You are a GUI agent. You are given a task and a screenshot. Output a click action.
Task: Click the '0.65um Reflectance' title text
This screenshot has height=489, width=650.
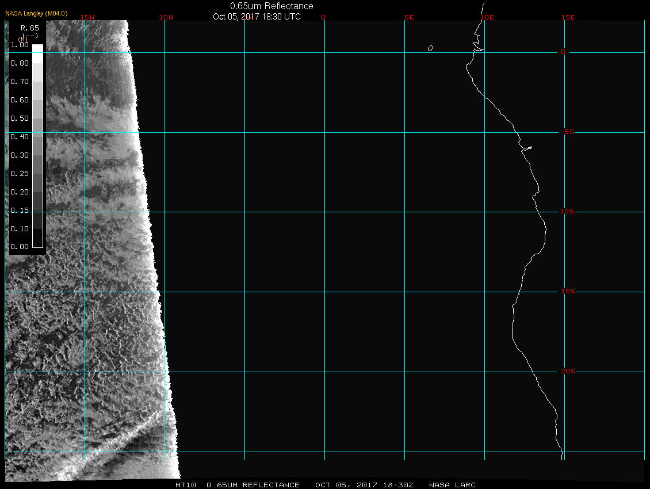point(272,6)
